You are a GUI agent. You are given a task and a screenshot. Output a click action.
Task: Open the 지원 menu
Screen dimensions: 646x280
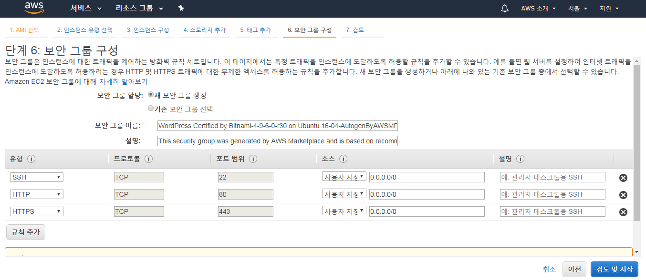tap(609, 9)
